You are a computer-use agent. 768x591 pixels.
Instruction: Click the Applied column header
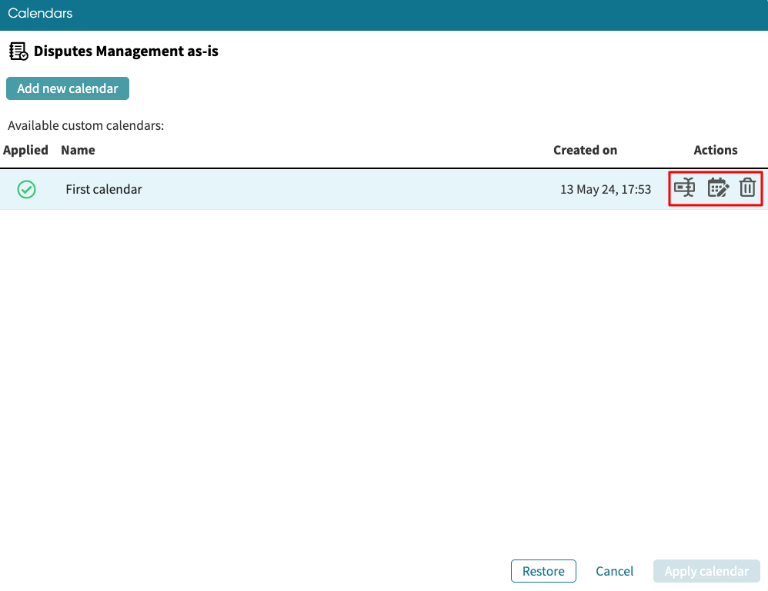25,150
